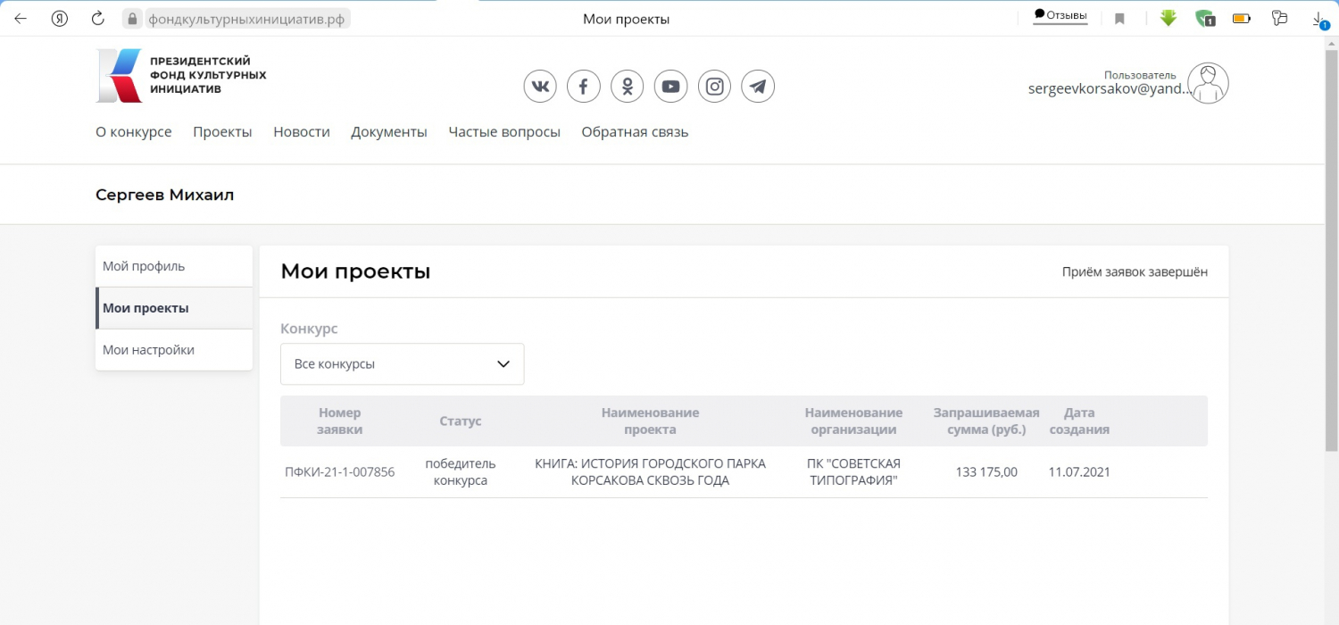Open the Instagram social icon

point(715,87)
